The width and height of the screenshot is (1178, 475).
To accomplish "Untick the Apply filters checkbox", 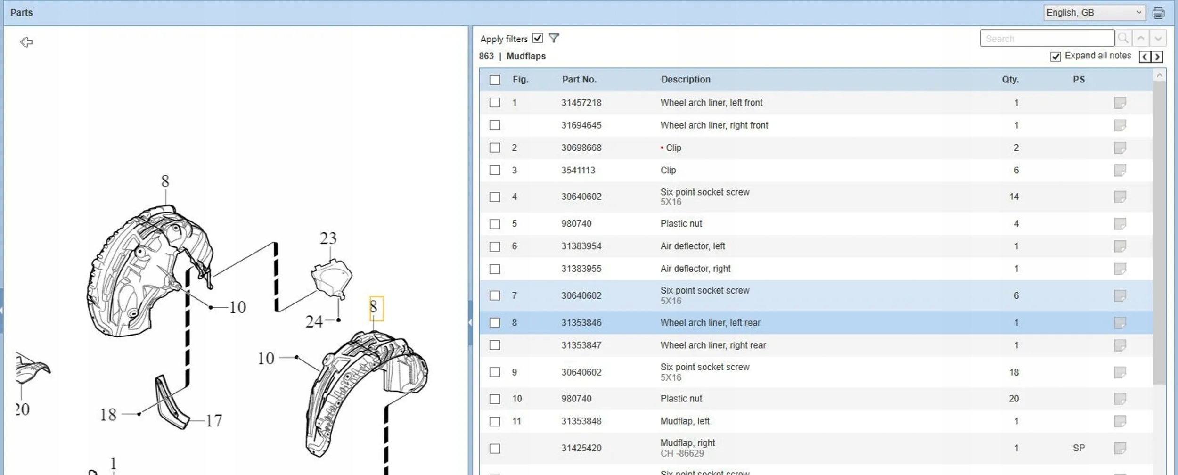I will point(537,38).
